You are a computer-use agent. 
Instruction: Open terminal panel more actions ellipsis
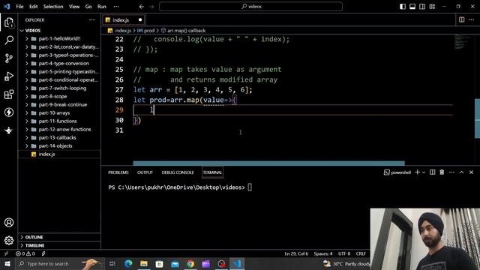point(451,172)
